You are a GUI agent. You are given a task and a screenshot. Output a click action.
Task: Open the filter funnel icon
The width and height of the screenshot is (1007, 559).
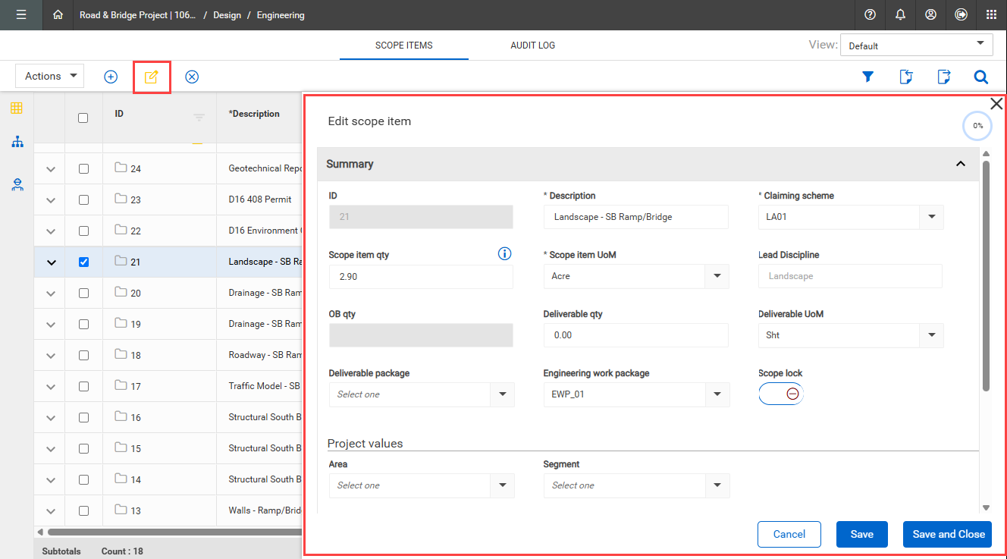[868, 77]
